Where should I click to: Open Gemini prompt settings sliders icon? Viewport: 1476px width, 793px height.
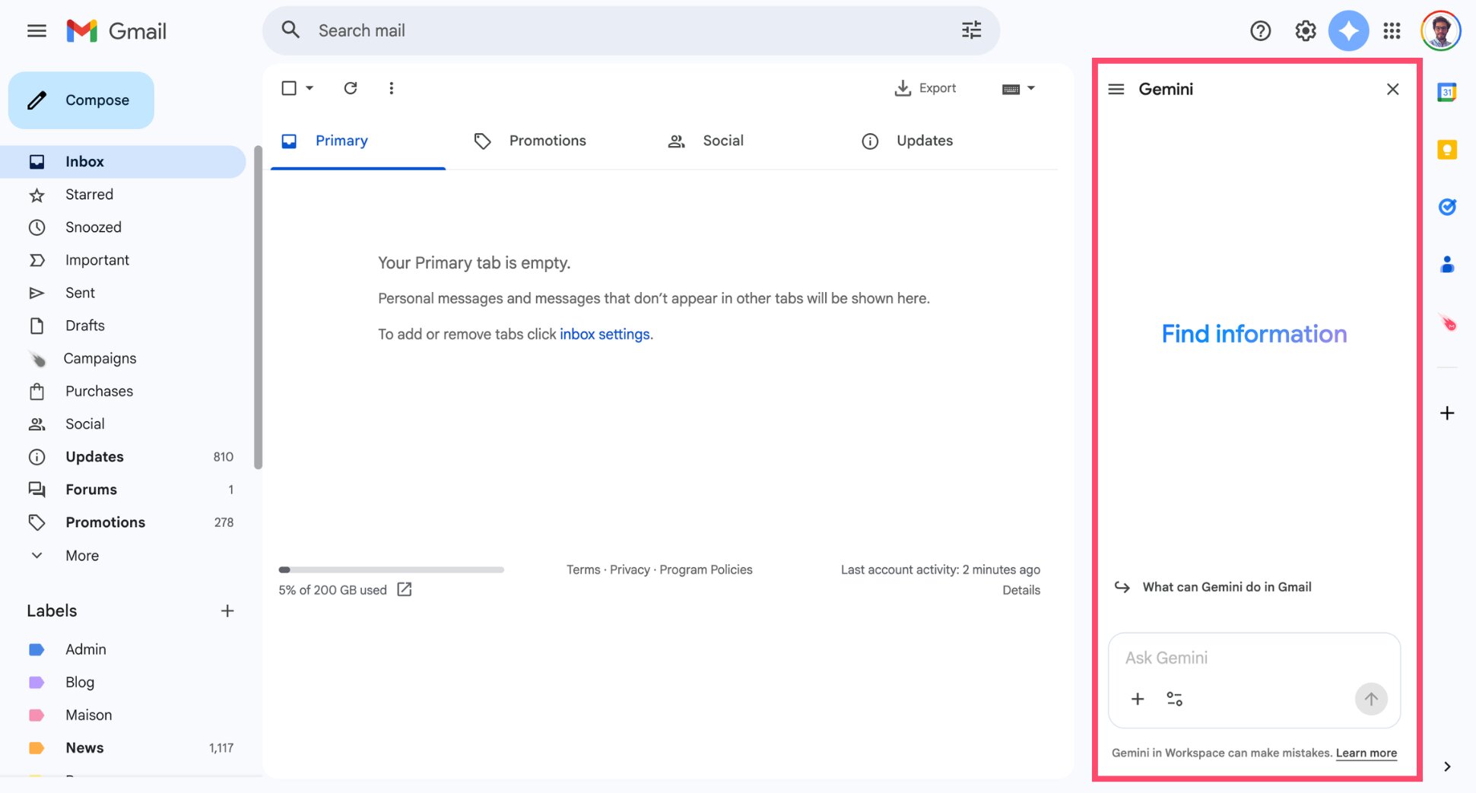1174,699
